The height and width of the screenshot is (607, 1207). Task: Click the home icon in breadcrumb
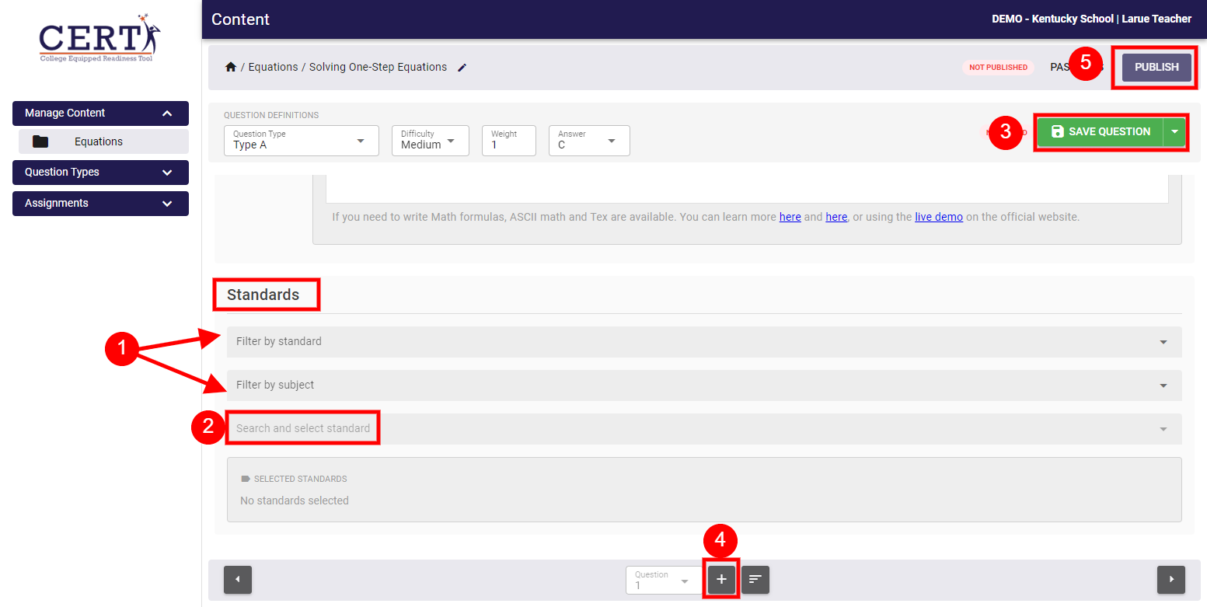[231, 68]
